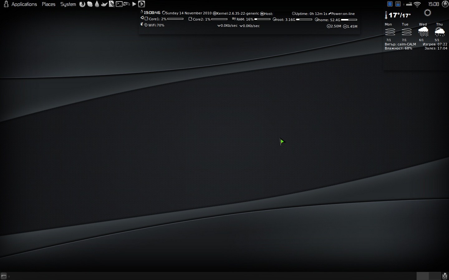Launch Firefox from the top panel
The height and width of the screenshot is (280, 449).
tap(82, 4)
